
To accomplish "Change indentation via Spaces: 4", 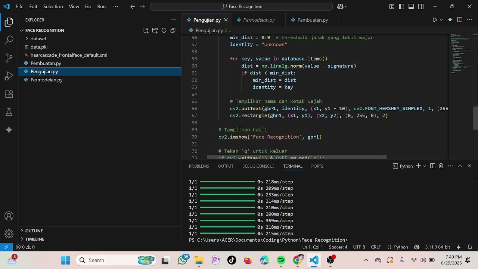I will [338, 247].
